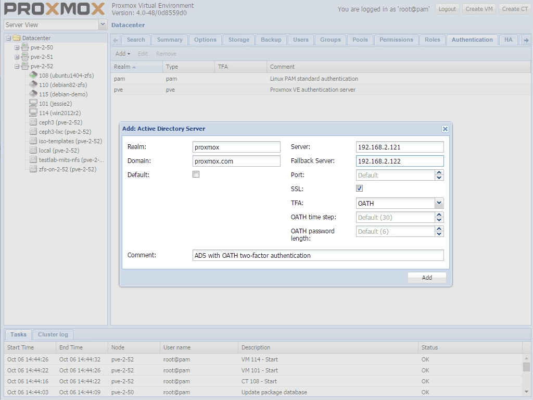533x400 pixels.
Task: Click the Comment input field
Action: pos(318,255)
